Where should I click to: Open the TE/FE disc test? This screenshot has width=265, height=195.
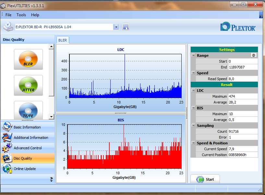pyautogui.click(x=28, y=110)
